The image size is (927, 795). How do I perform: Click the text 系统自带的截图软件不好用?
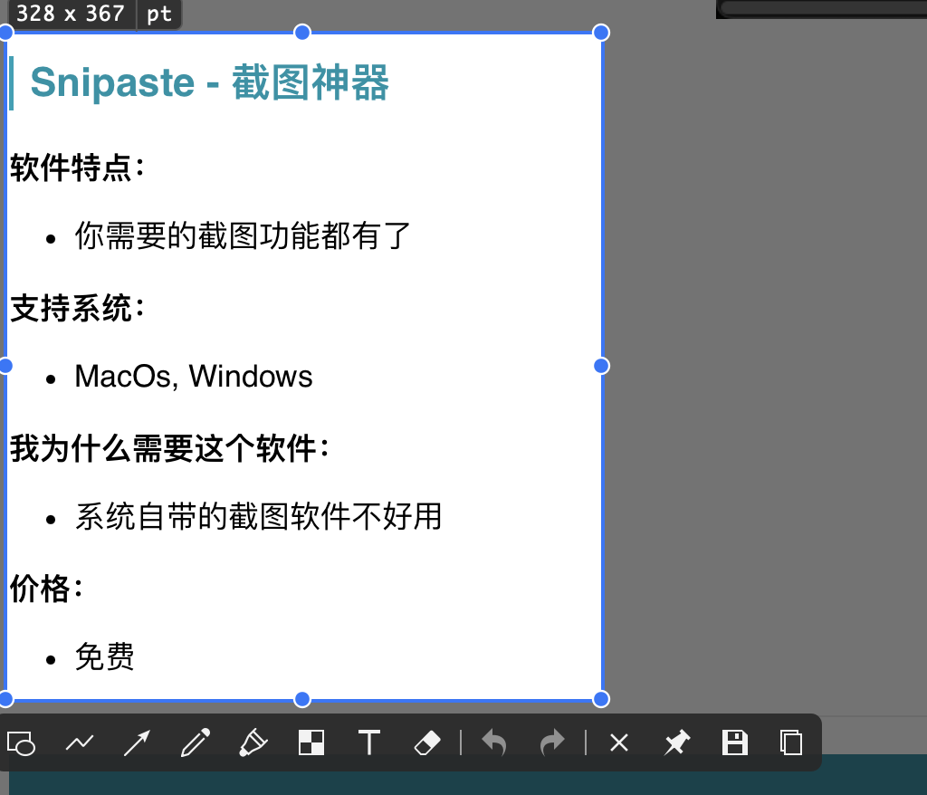coord(258,516)
